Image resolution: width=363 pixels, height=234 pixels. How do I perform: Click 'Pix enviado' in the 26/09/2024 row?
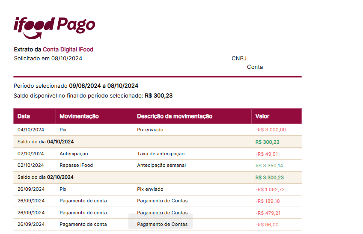150,189
